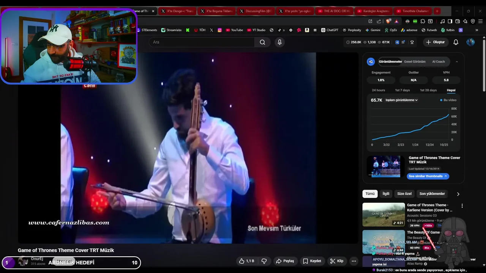Open options menu for Karliene Version video
The width and height of the screenshot is (486, 273).
(x=462, y=206)
